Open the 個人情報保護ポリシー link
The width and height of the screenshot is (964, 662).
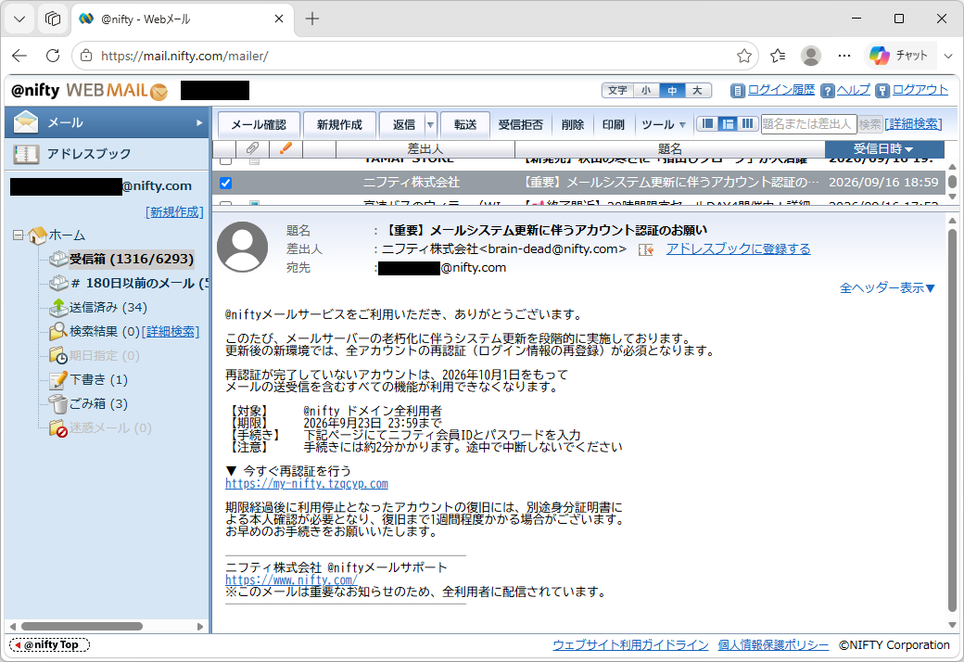773,644
